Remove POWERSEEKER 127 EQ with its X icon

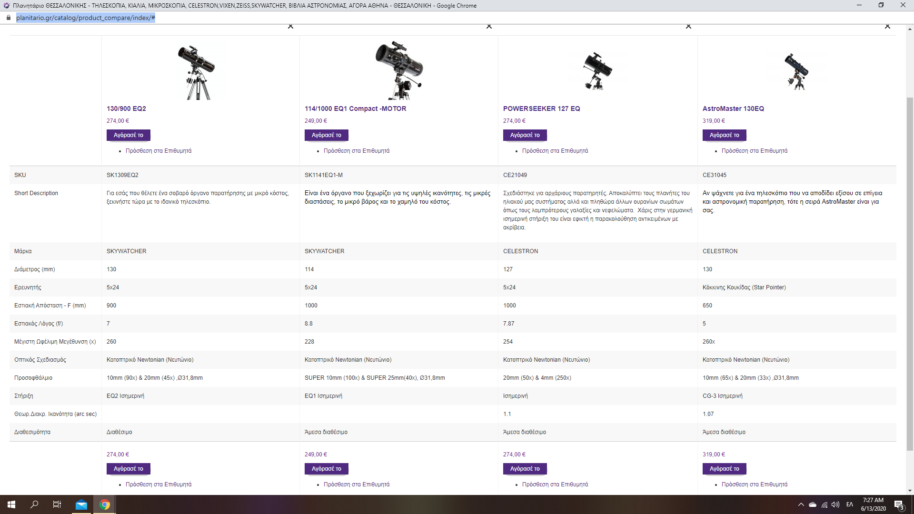[x=688, y=26]
